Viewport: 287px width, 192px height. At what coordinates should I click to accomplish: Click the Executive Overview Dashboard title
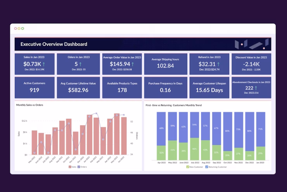pyautogui.click(x=54, y=44)
